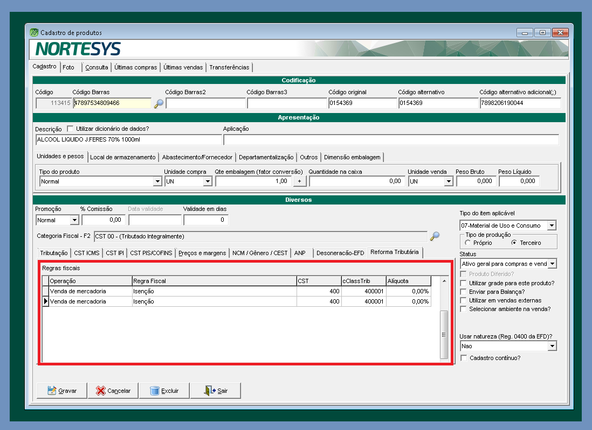Click the Cadastro de produtos title icon

(34, 33)
